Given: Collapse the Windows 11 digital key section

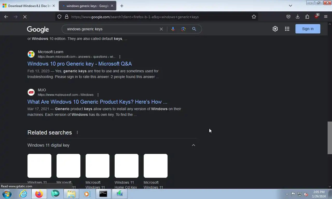Looking at the screenshot, I should click(193, 145).
